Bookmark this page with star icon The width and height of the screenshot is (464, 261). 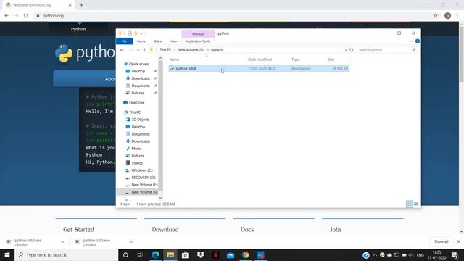point(435,16)
